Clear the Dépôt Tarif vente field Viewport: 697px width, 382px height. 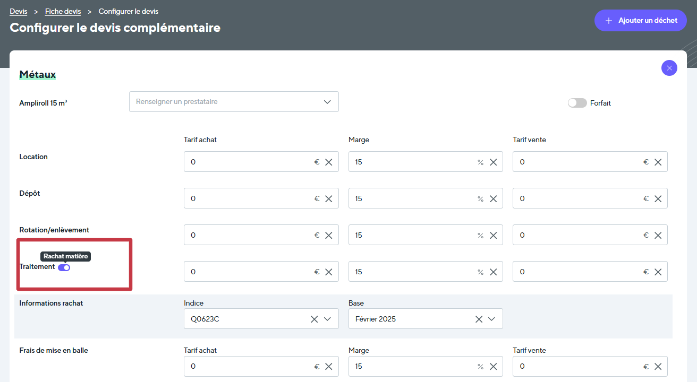(658, 199)
